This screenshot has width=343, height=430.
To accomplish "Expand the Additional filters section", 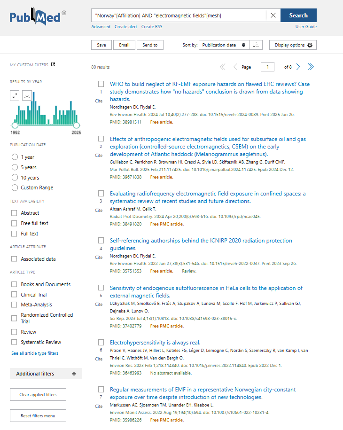I will coord(46,374).
